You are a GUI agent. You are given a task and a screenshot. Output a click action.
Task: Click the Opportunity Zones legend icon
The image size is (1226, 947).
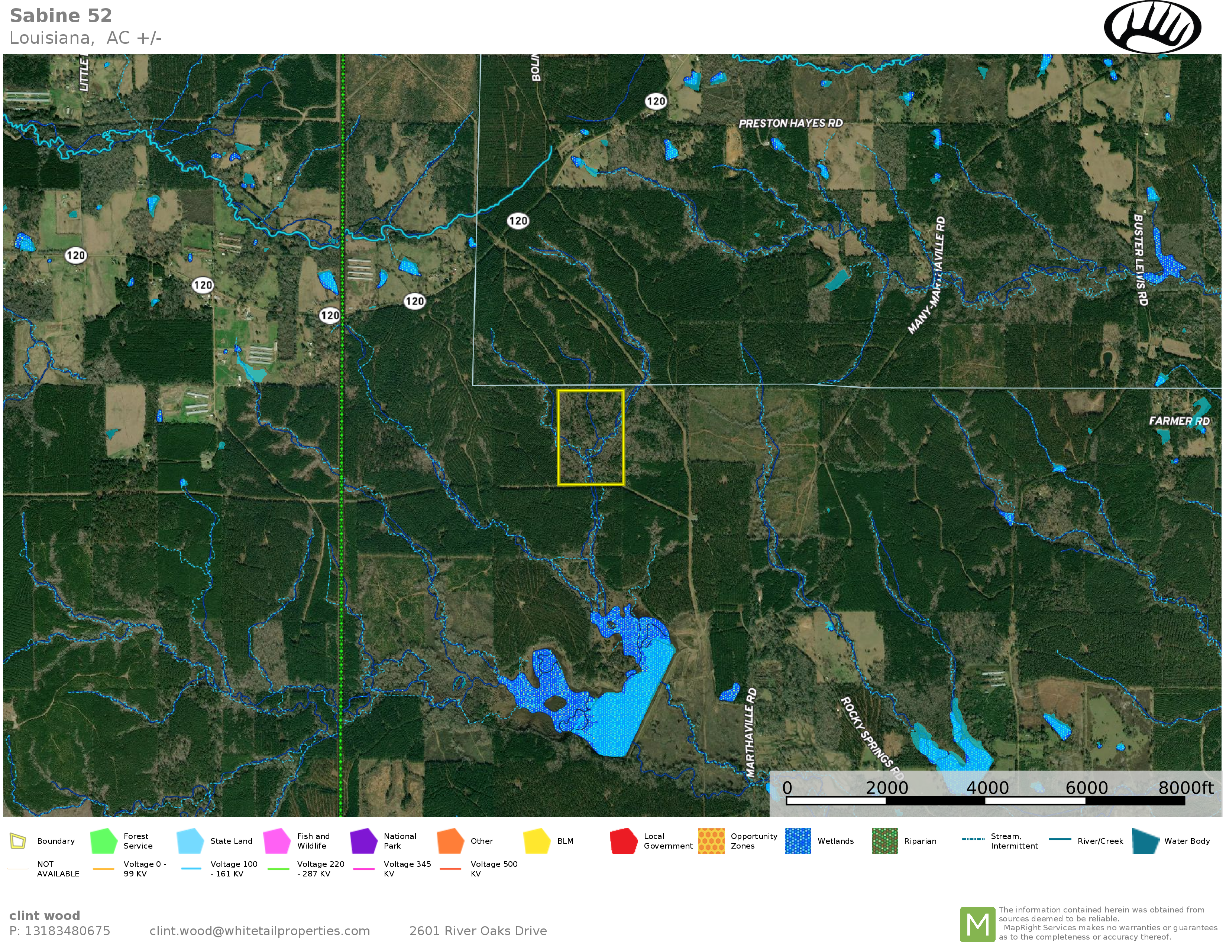click(711, 840)
